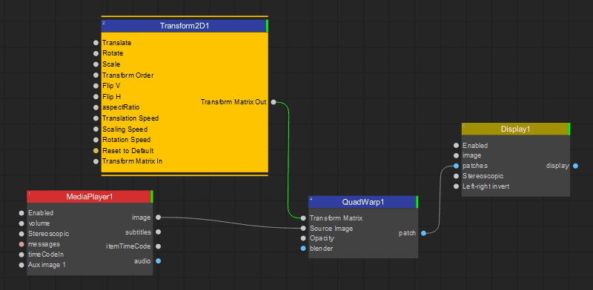Image resolution: width=593 pixels, height=290 pixels.
Task: Click the Stereoscopic port on MediaPlayer1
Action: coord(21,234)
